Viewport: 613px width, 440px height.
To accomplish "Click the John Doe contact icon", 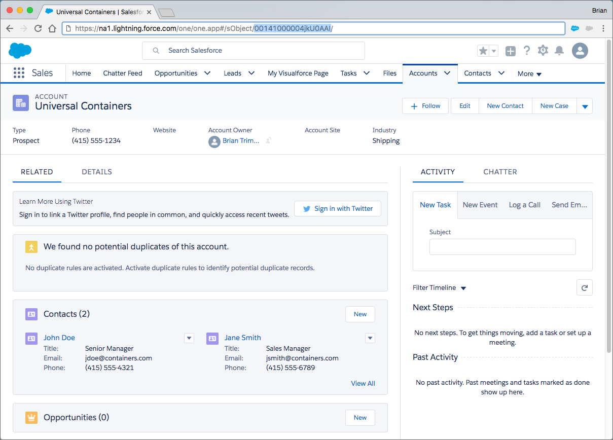I will click(x=31, y=338).
